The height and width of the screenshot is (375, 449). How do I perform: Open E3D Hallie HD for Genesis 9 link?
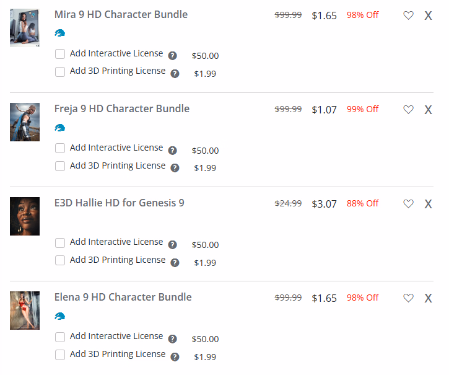(119, 203)
